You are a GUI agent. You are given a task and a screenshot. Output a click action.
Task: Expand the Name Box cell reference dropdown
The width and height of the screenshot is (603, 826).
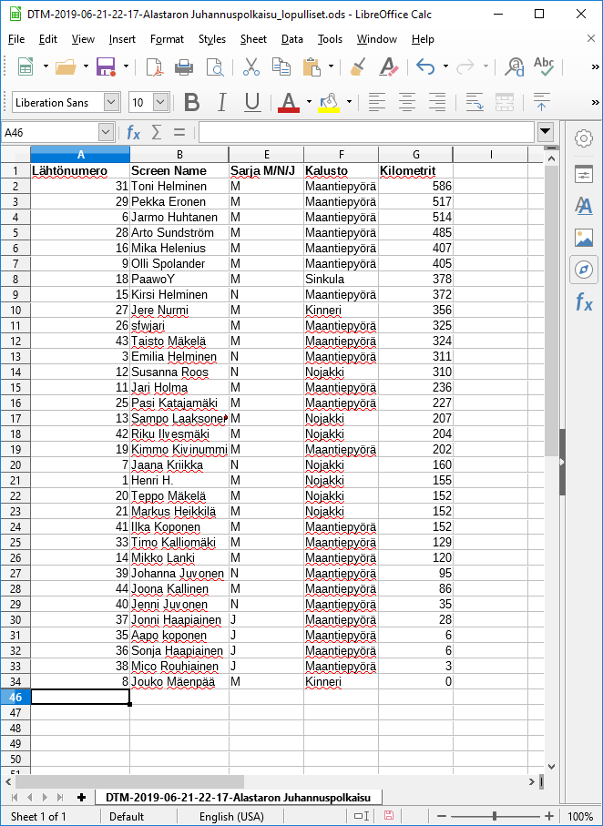[x=106, y=132]
